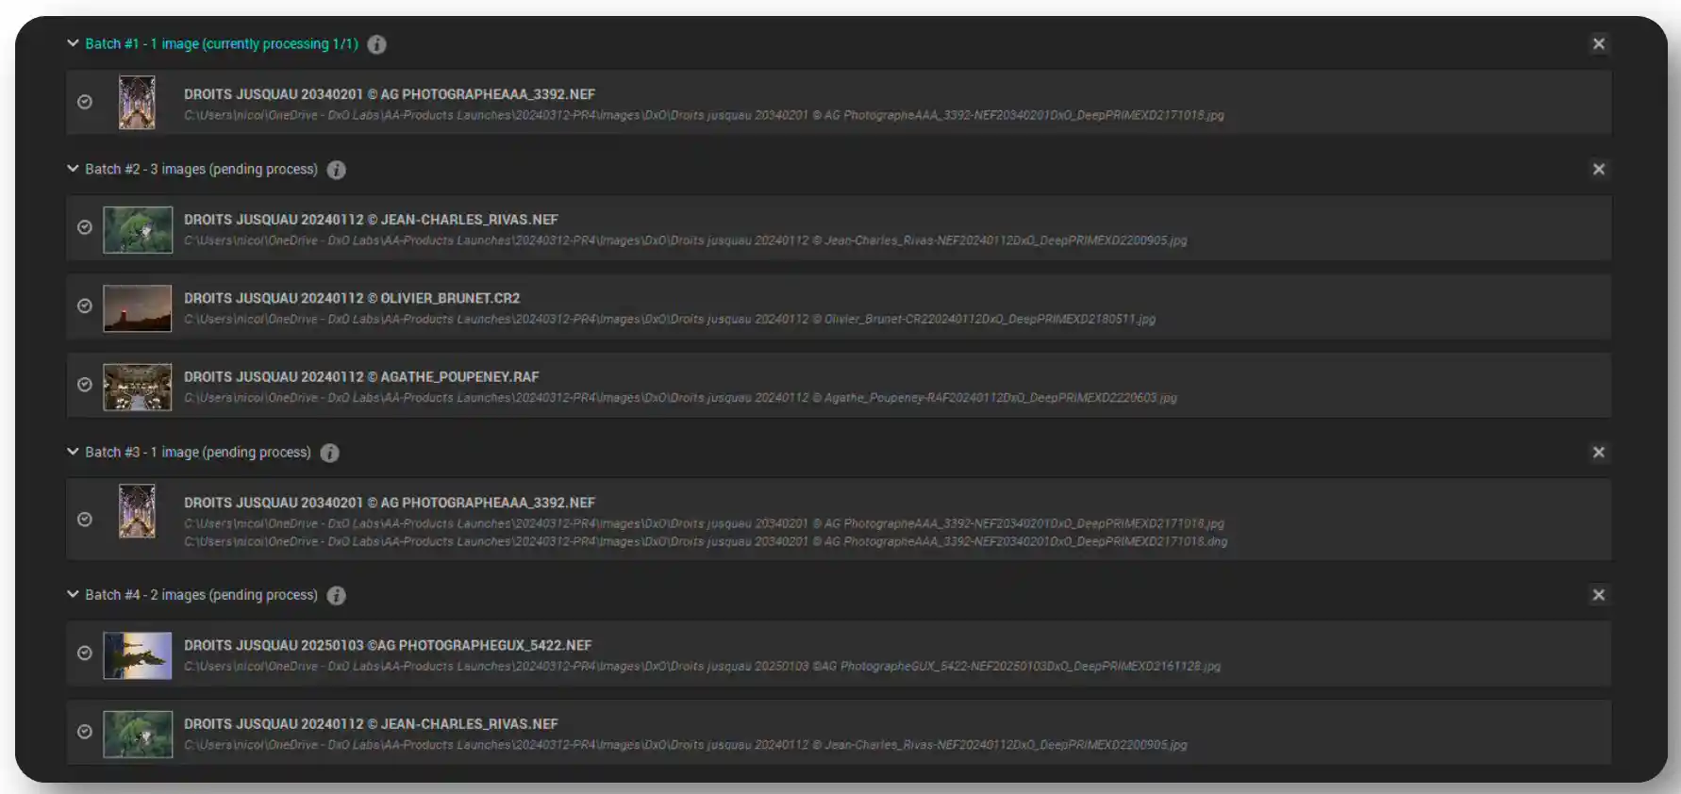Click status icon of AGATHE_POUPENEY.RAF row
The image size is (1681, 794).
pos(85,385)
